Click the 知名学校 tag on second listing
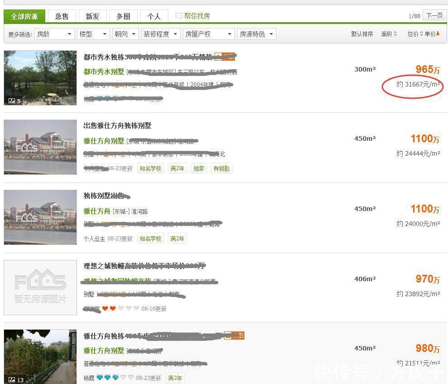The image size is (448, 384). tap(150, 168)
